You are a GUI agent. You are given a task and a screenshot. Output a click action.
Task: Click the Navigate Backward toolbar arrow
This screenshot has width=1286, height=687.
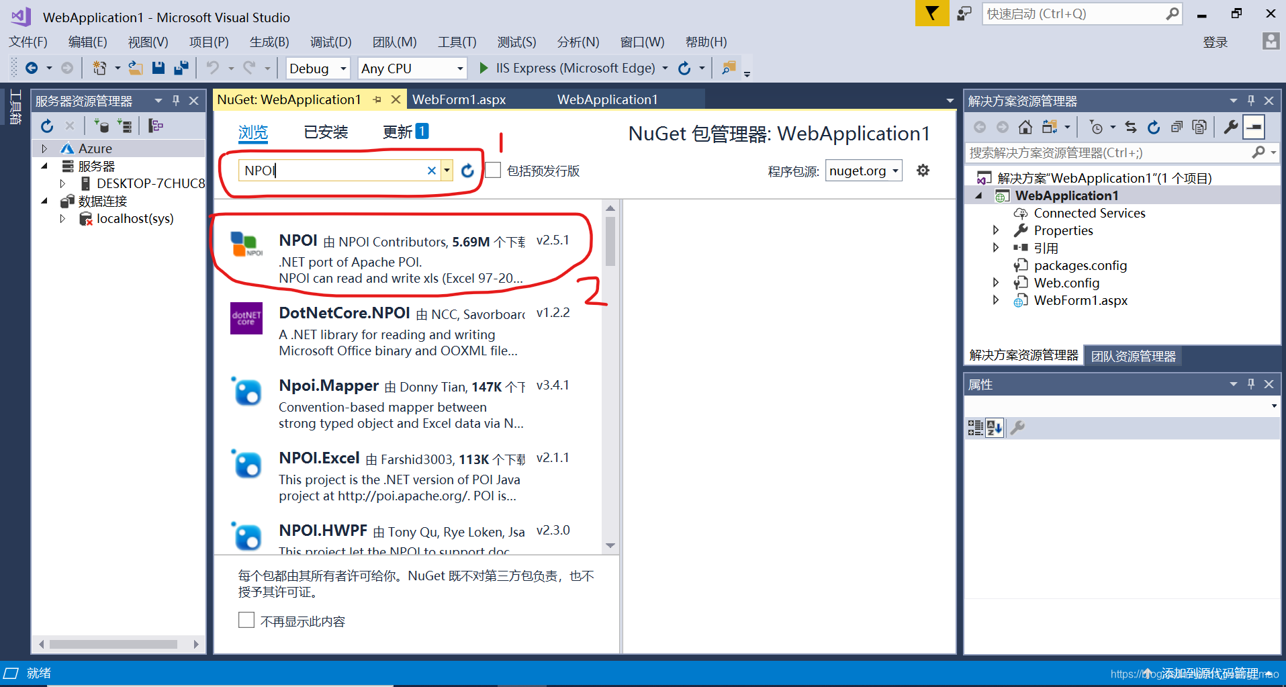click(x=32, y=68)
